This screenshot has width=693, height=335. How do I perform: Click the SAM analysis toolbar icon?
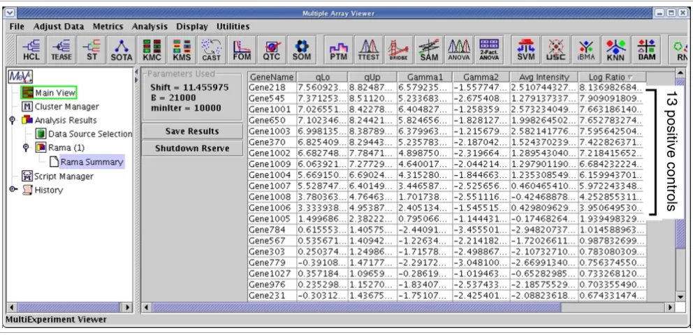(x=429, y=50)
